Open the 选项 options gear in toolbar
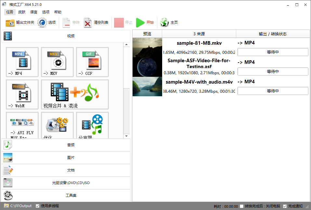 42,23
